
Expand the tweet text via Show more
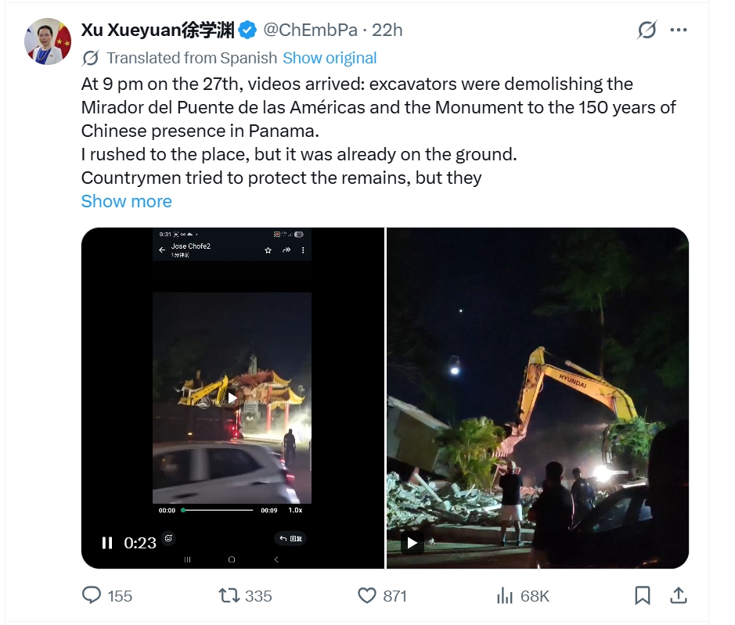coord(126,201)
